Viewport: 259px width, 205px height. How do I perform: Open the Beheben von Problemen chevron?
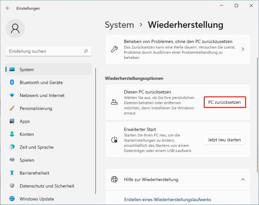(243, 49)
